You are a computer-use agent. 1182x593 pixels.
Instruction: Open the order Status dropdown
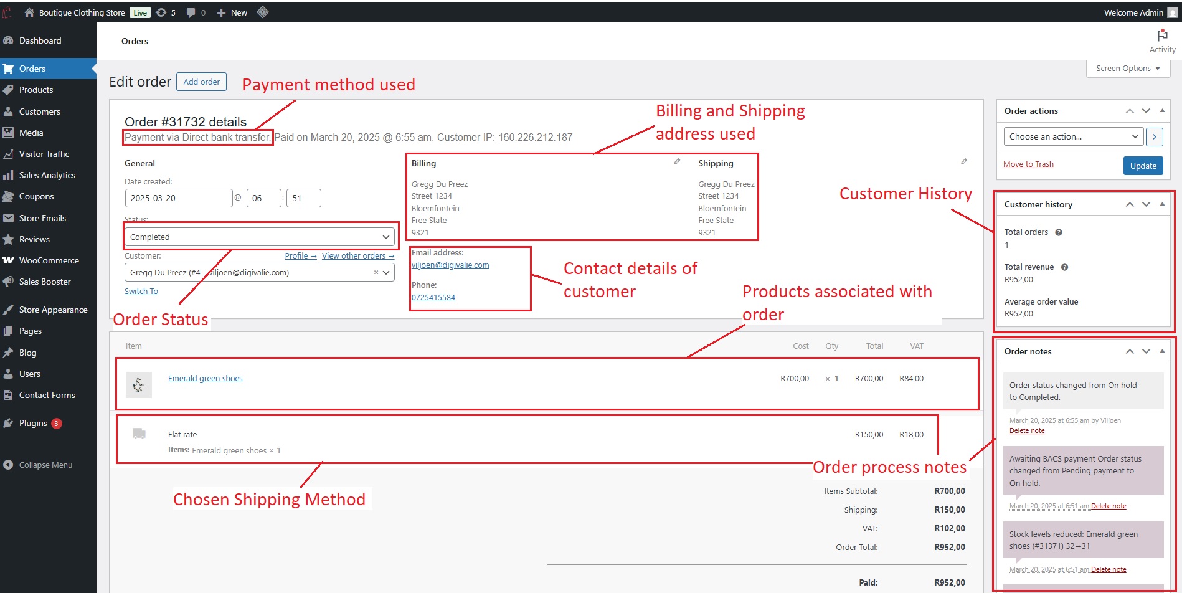(x=259, y=237)
